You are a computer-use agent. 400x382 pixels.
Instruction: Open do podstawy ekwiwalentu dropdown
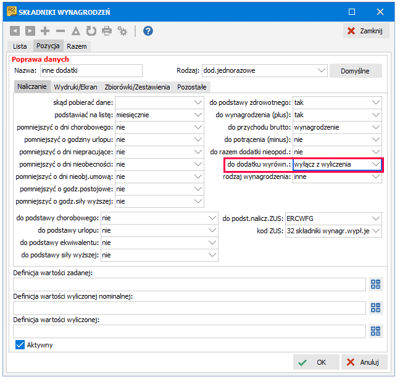[212, 243]
